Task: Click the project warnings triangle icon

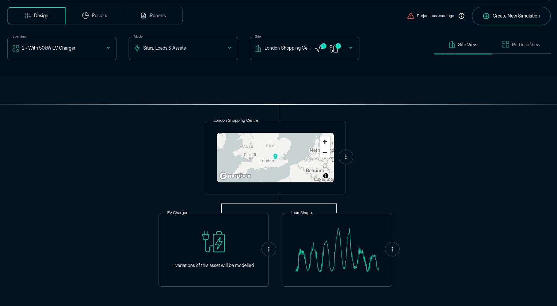Action: click(x=411, y=16)
